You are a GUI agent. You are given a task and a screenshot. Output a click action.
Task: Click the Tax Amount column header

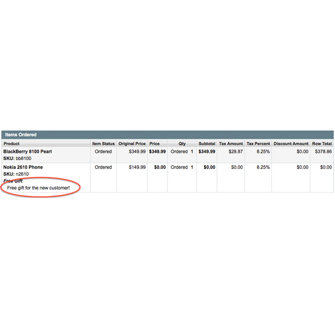click(x=231, y=143)
